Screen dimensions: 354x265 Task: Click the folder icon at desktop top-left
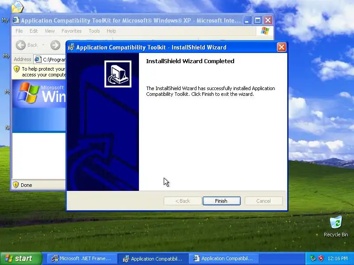click(x=17, y=7)
